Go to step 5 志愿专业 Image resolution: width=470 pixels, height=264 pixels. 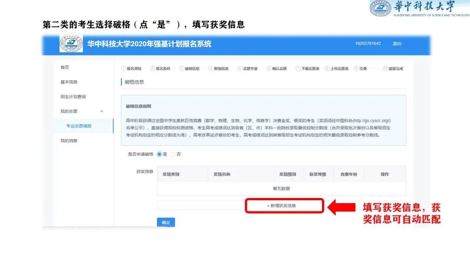coord(248,69)
